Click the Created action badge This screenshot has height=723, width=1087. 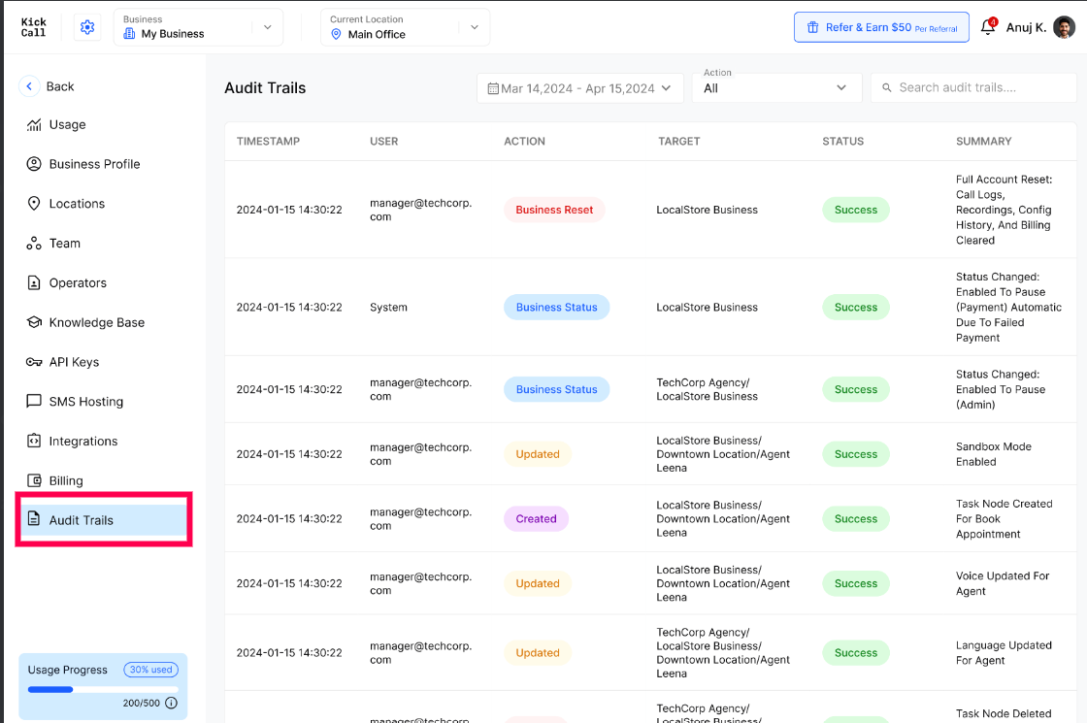[x=536, y=518]
